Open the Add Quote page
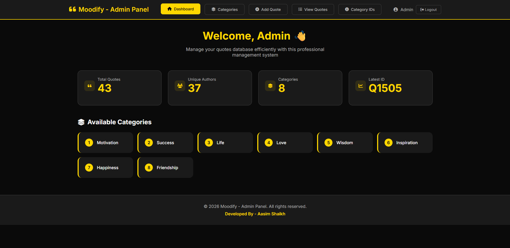 click(268, 10)
